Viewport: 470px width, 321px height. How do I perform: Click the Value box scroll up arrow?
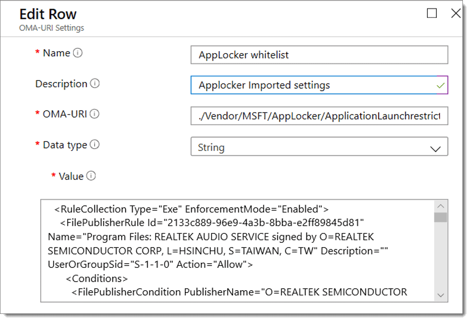click(x=441, y=206)
